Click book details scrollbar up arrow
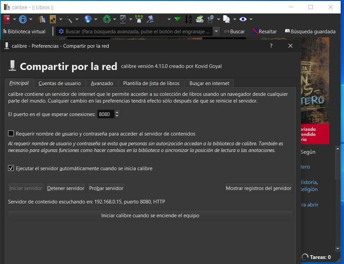The image size is (344, 264). click(338, 149)
